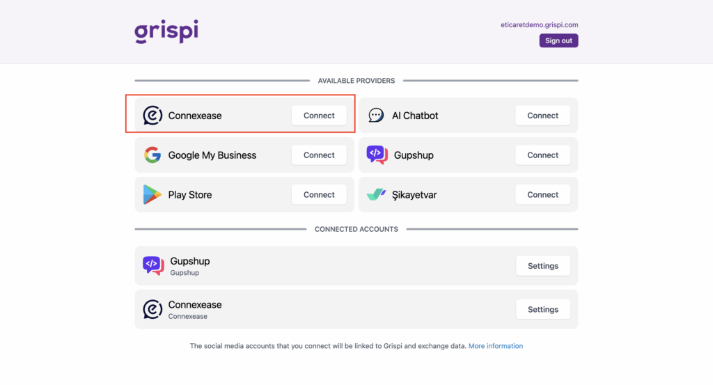Screen dimensions: 713x385
Task: Click the social media accounts disclaimer text
Action: (x=329, y=346)
